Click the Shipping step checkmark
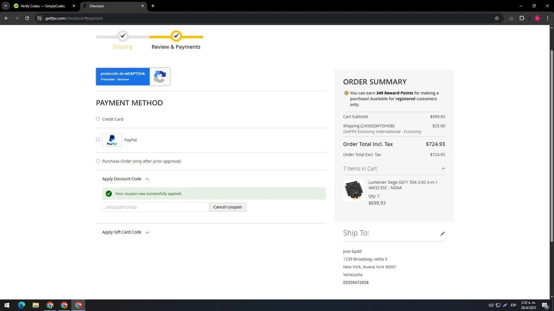 coord(123,36)
